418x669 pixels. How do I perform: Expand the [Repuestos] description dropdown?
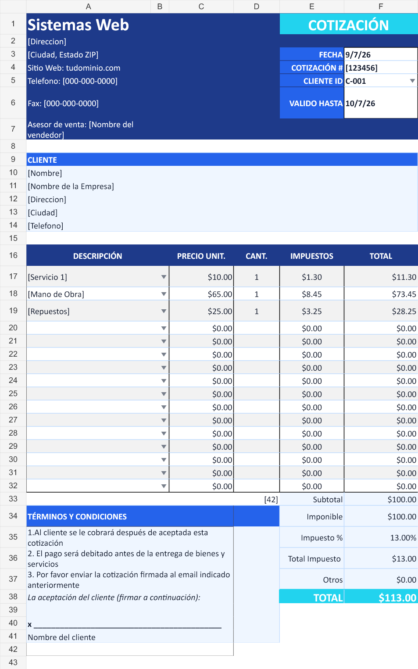coord(164,311)
